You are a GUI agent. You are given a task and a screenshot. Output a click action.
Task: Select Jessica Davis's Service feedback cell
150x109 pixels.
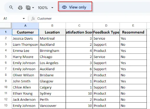(x=106, y=38)
